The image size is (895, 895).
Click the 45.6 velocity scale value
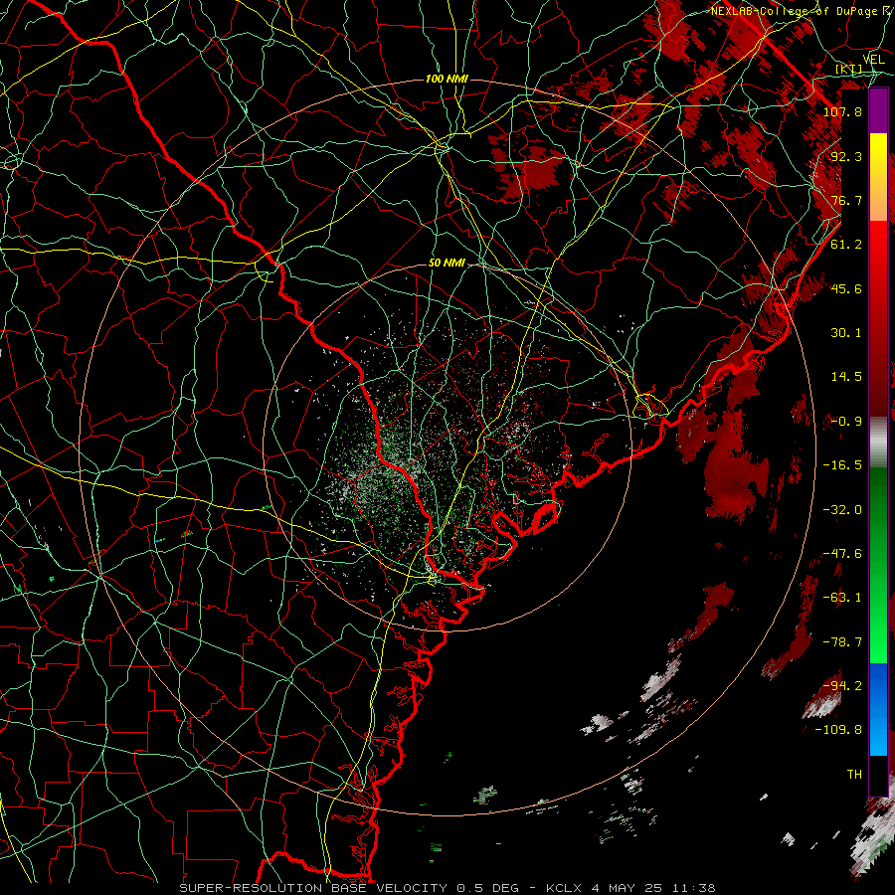[846, 288]
